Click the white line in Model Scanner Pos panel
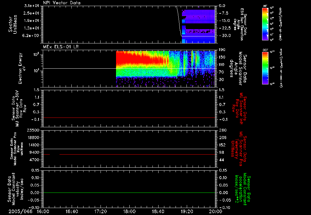311x215 pixels. coord(129,149)
